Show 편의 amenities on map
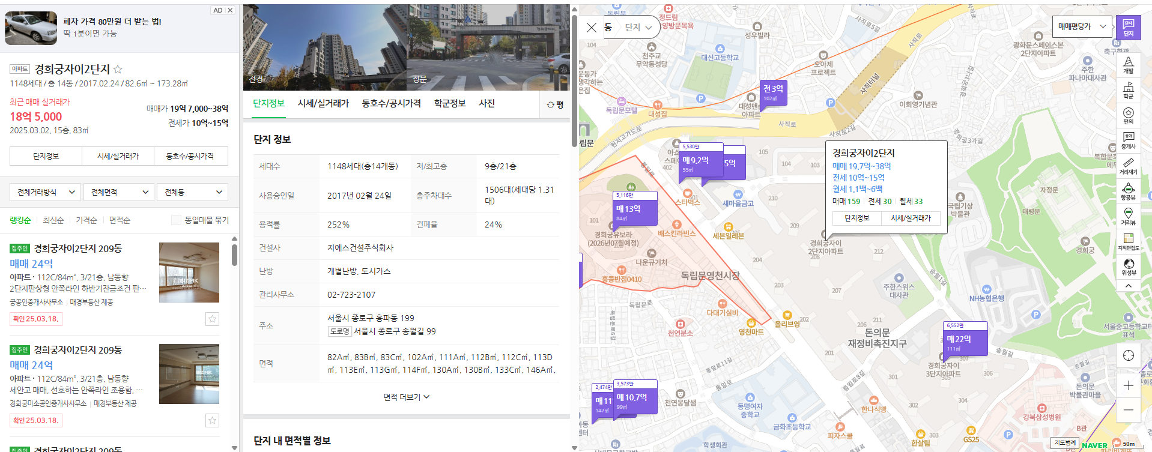This screenshot has height=452, width=1152. pos(1128,116)
